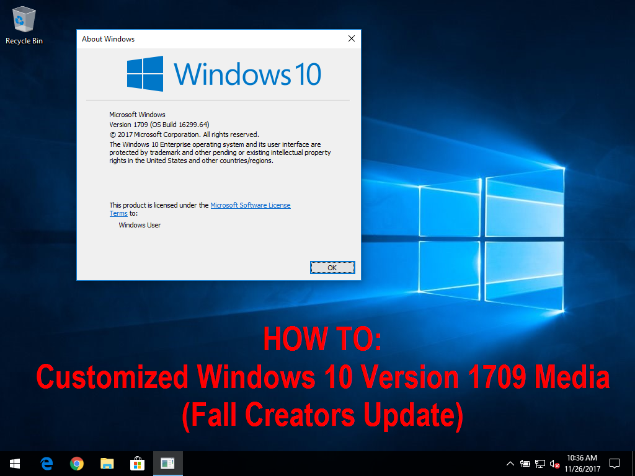This screenshot has height=476, width=635.
Task: Open the Action Center notifications icon
Action: [x=615, y=464]
